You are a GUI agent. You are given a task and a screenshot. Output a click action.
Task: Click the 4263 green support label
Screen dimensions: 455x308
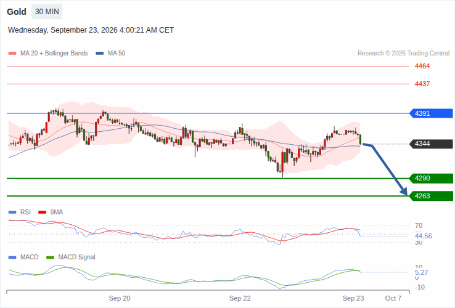[431, 196]
